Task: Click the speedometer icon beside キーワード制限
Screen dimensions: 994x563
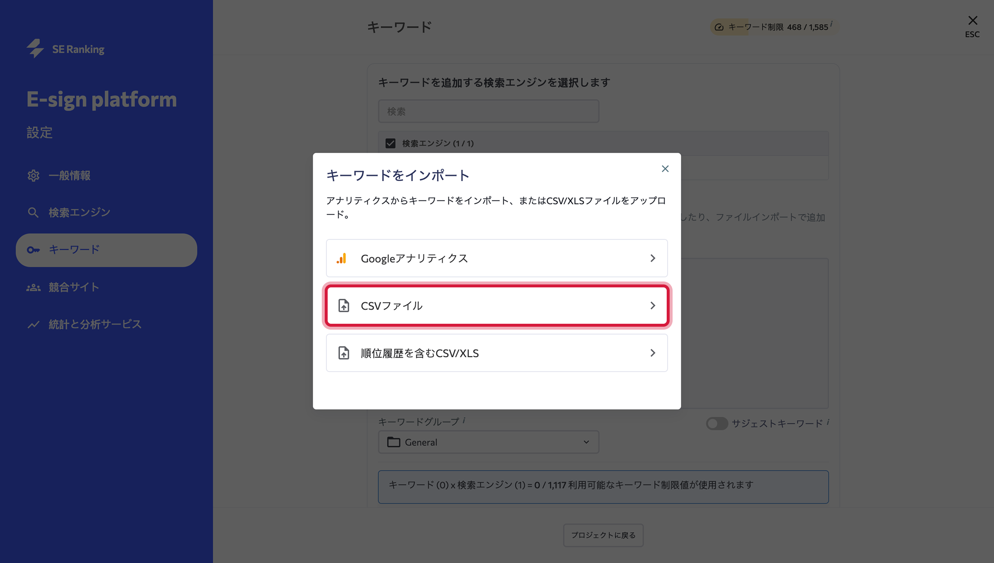Action: (x=719, y=27)
